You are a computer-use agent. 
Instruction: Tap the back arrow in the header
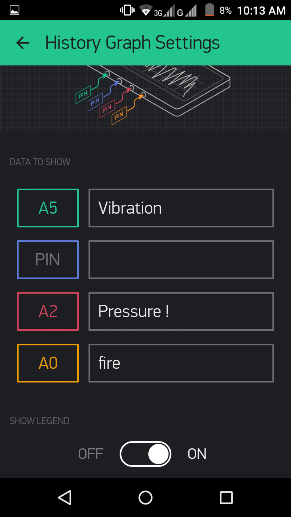[x=23, y=43]
